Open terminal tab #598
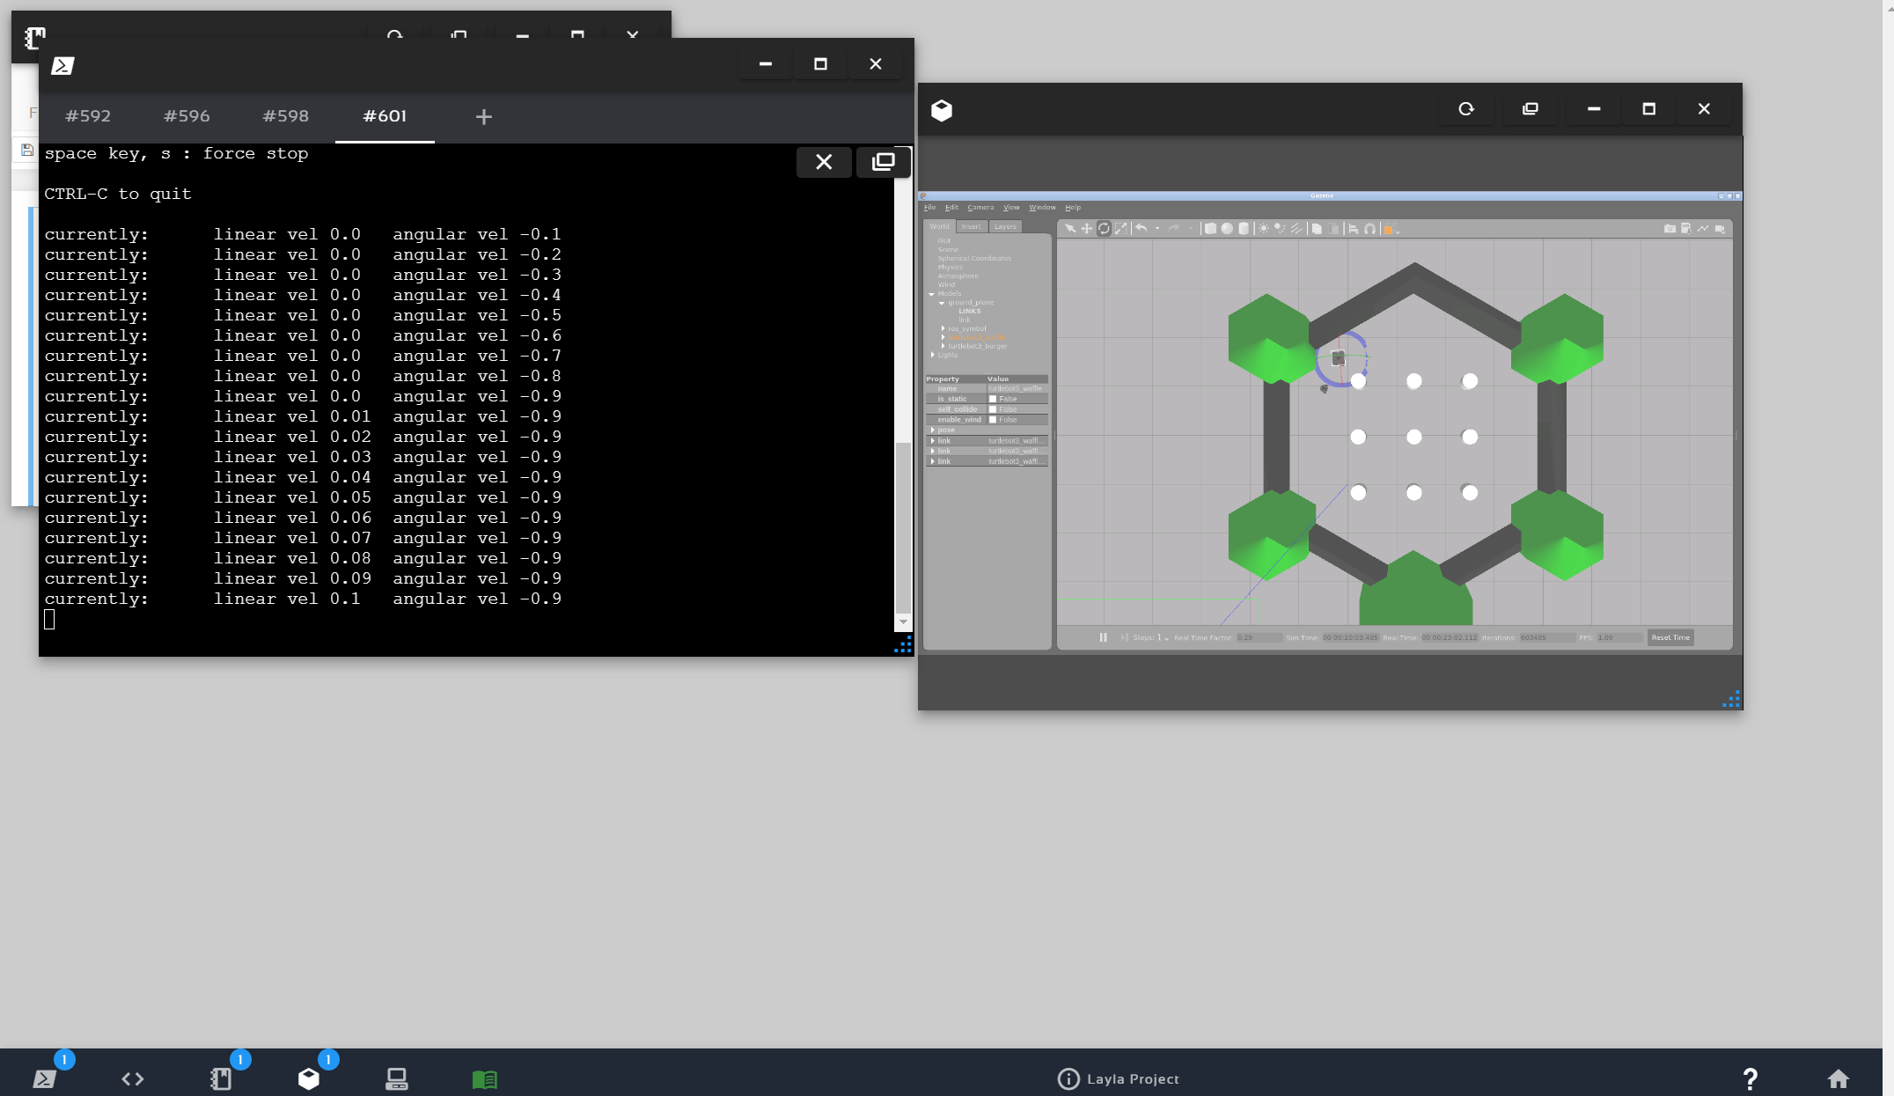This screenshot has height=1096, width=1894. tap(284, 115)
